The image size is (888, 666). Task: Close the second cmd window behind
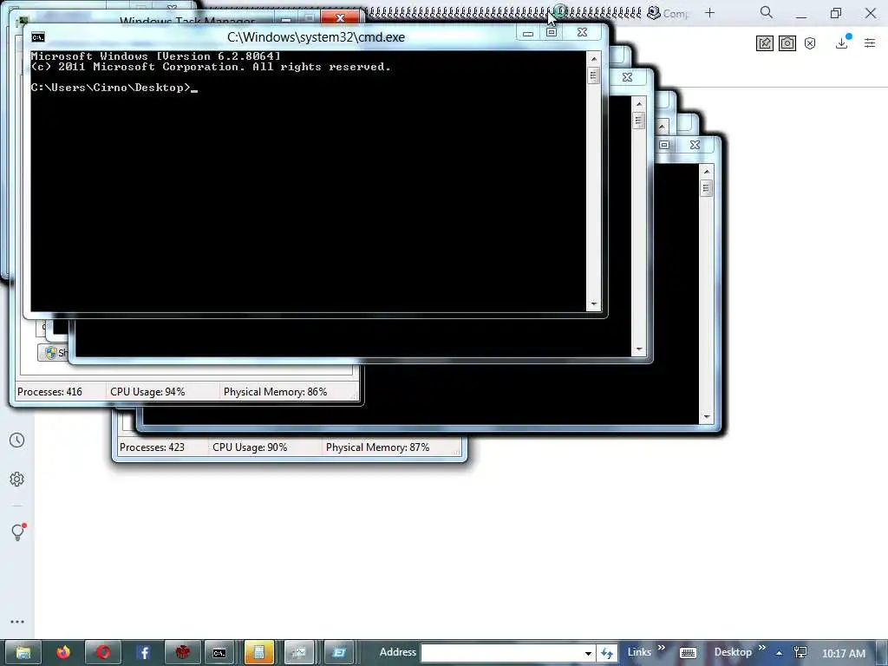(x=627, y=77)
